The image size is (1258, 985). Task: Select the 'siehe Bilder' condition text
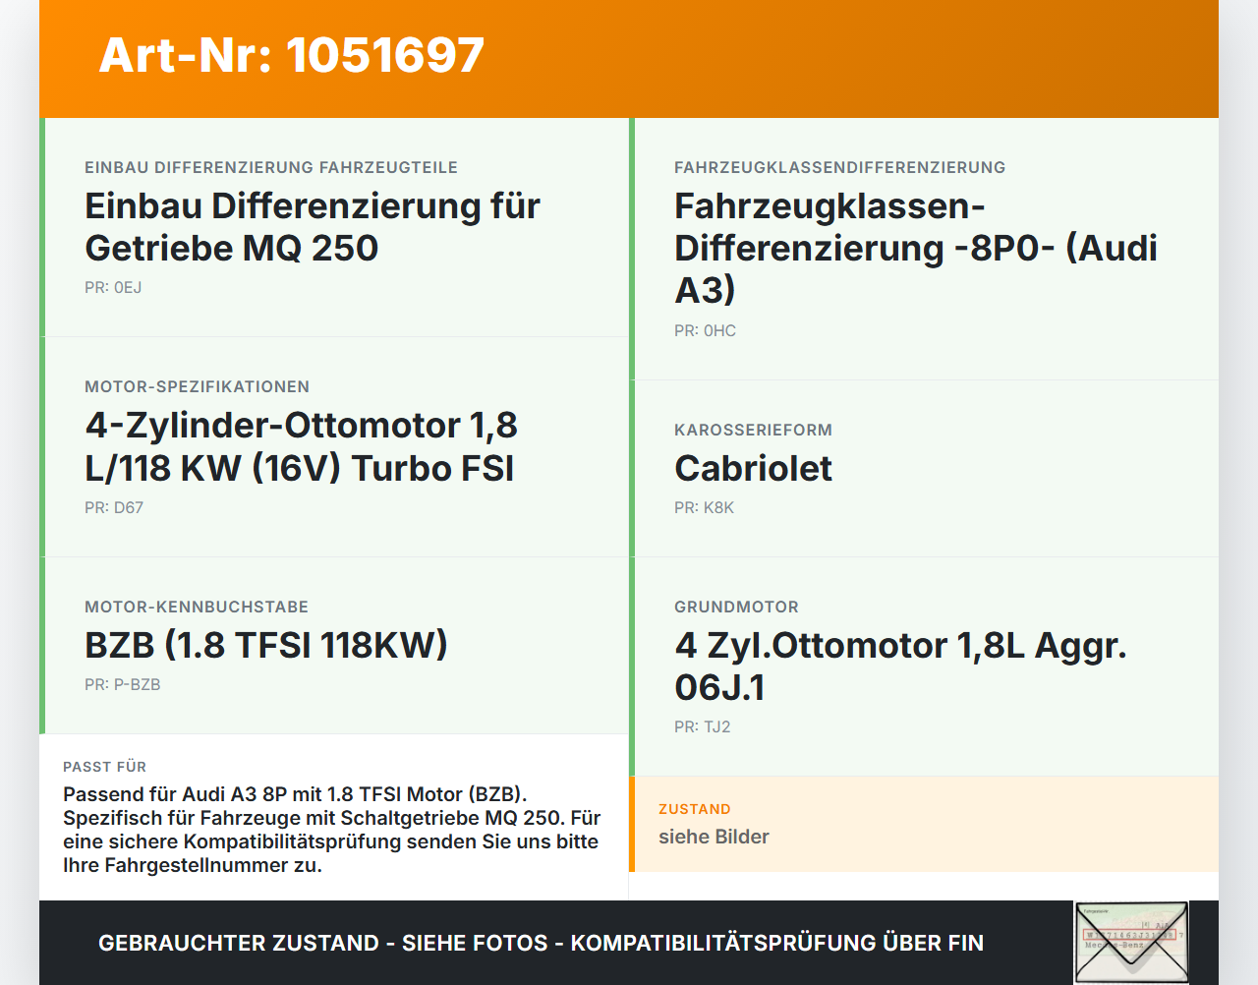pyautogui.click(x=714, y=837)
